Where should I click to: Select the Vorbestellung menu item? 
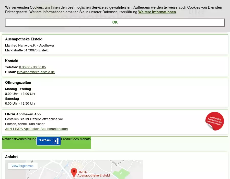point(26,139)
